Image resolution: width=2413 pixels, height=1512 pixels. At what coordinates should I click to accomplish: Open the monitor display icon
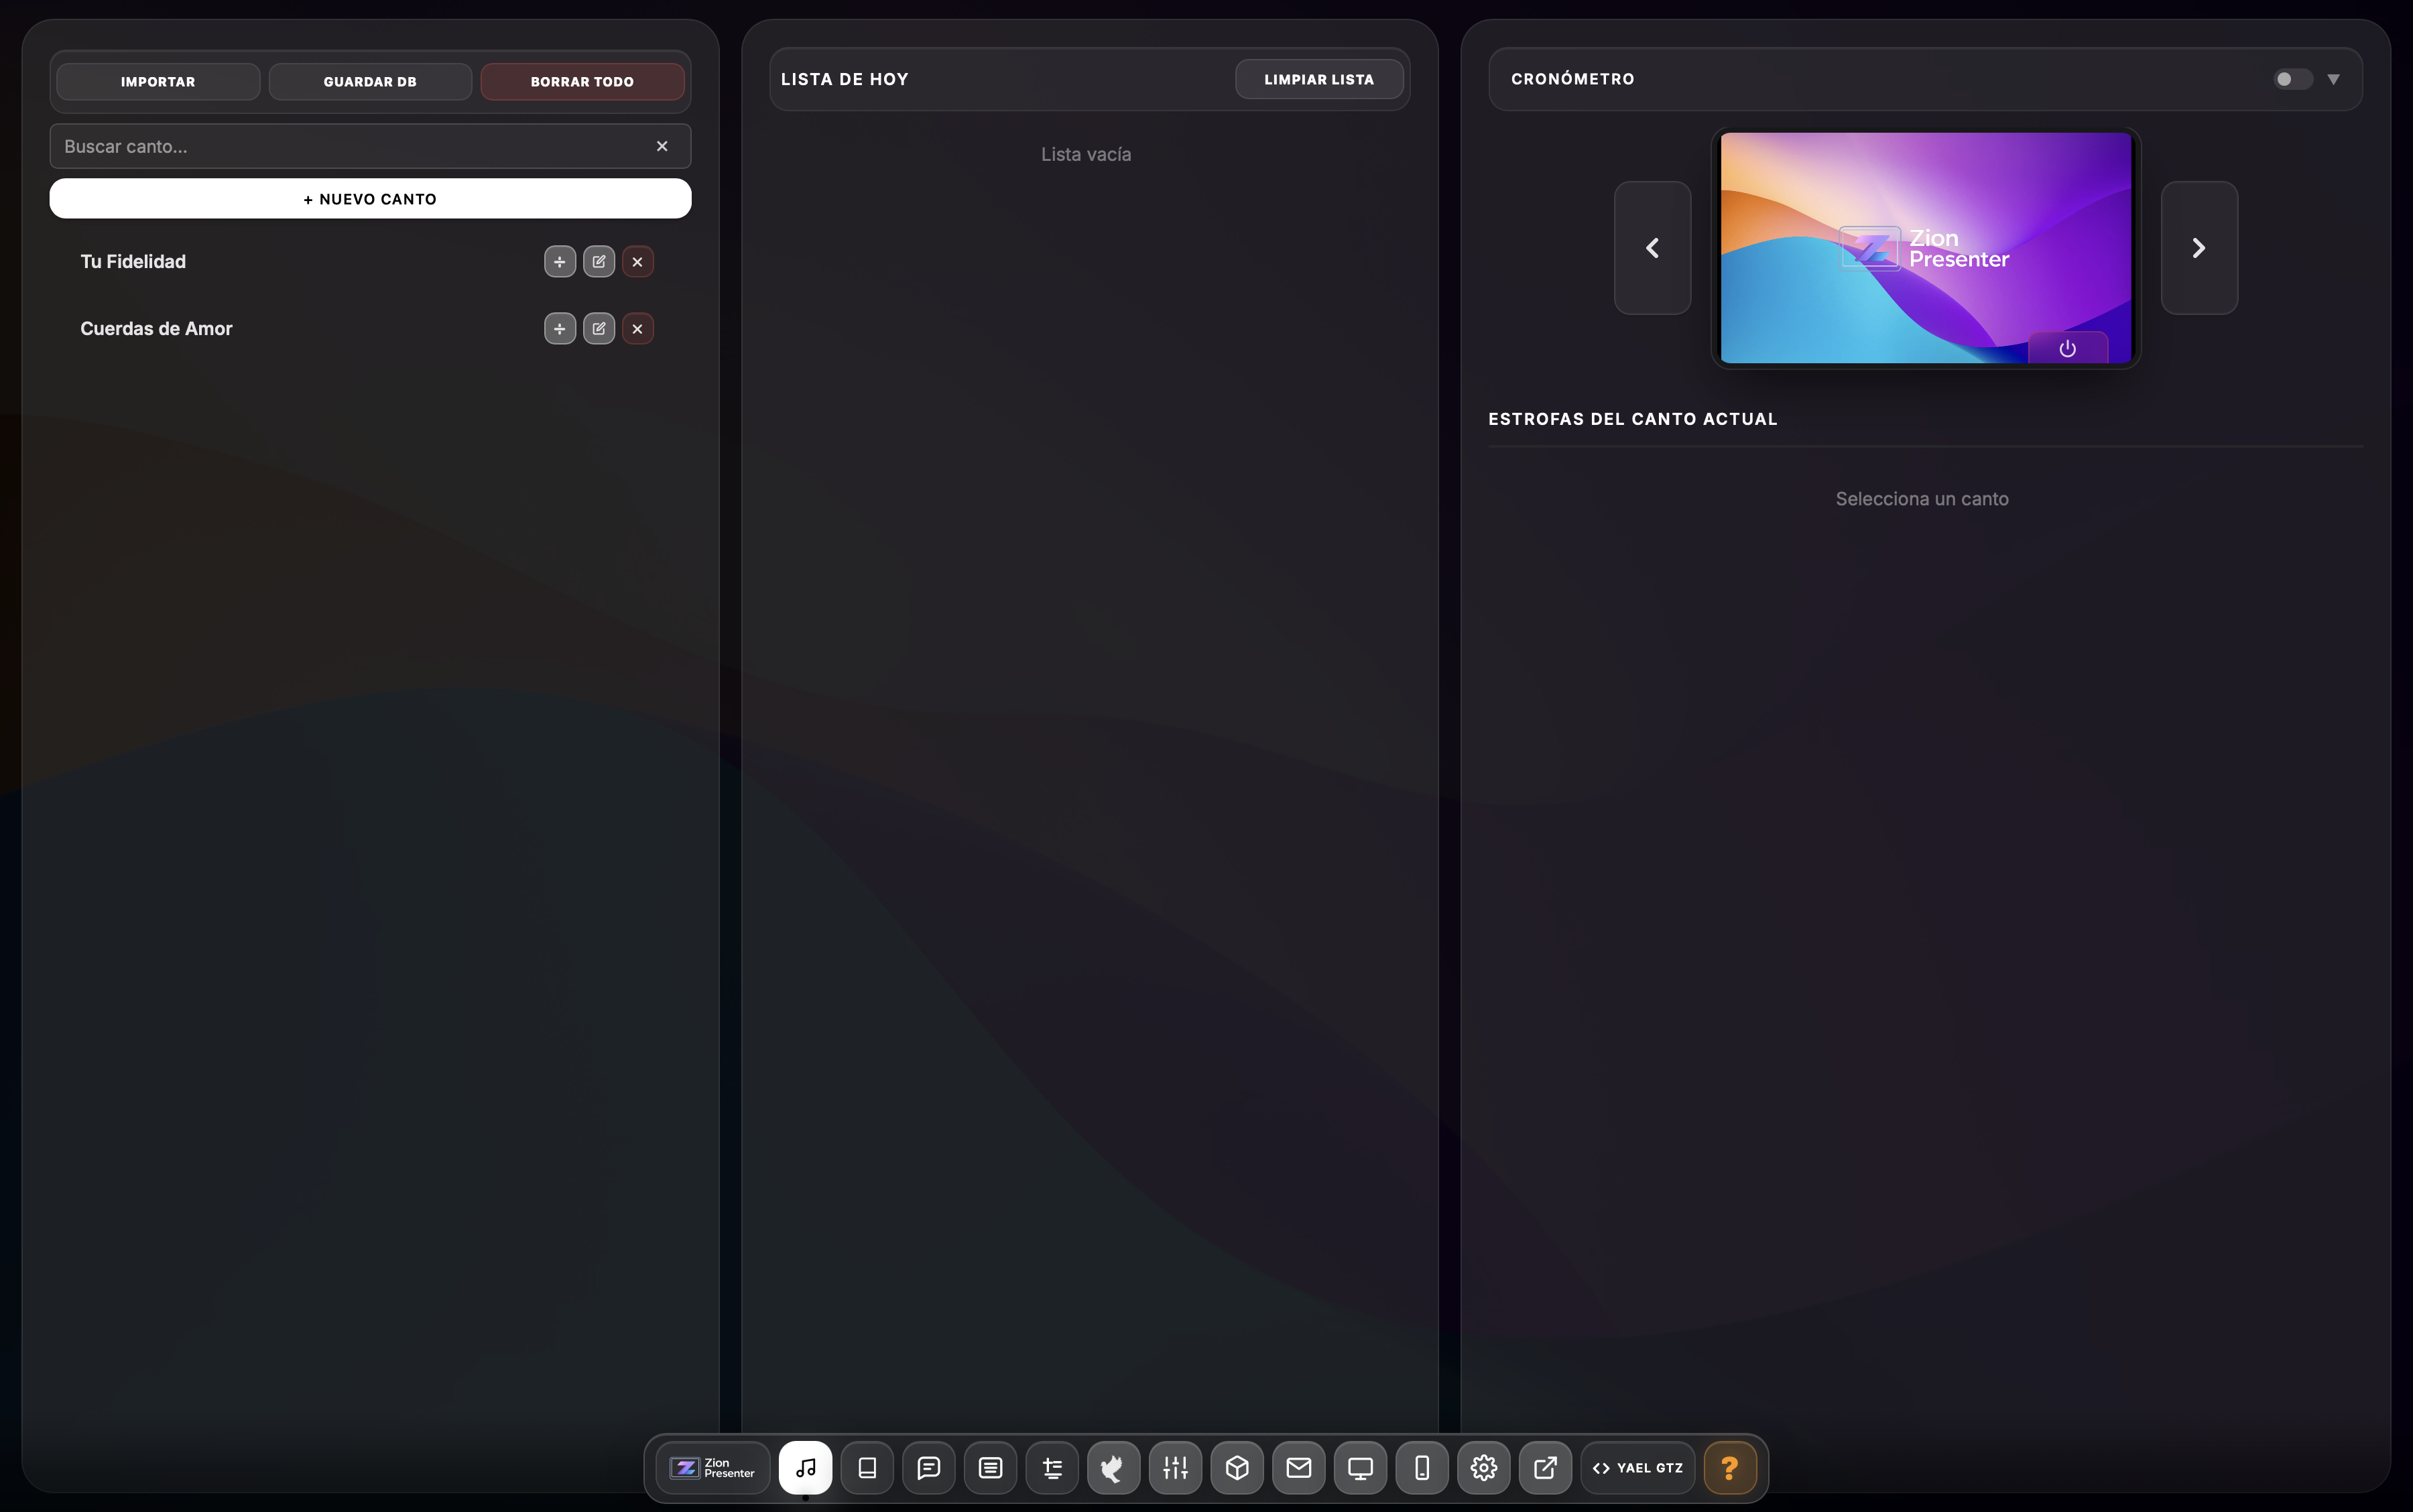[1360, 1467]
